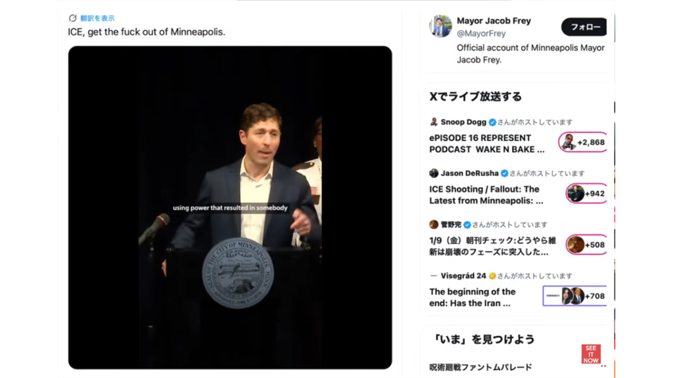Open the ePISODE 16 REPRESENT PODCAST title
This screenshot has height=378, width=673.
pyautogui.click(x=487, y=144)
